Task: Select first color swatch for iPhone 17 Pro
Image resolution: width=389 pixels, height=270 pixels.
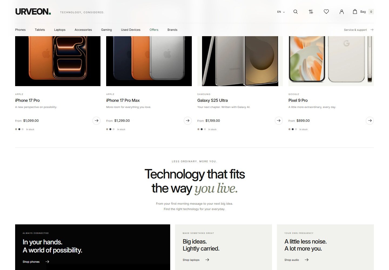Action: pyautogui.click(x=16, y=129)
